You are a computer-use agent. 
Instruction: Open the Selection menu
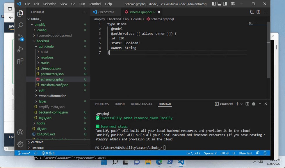click(x=50, y=4)
